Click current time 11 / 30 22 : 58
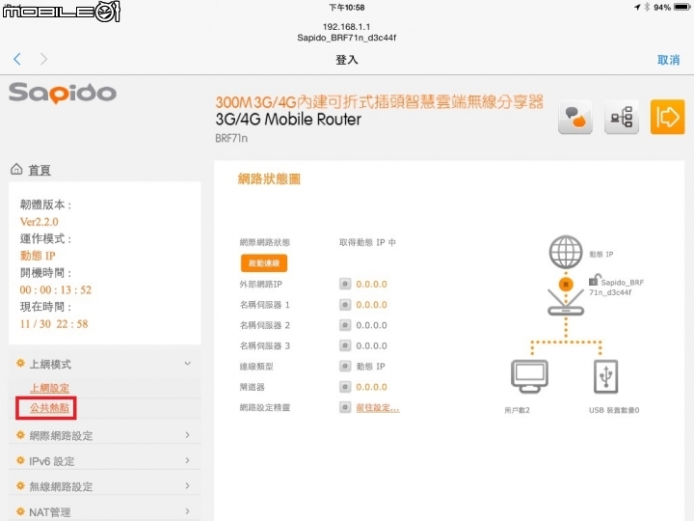The width and height of the screenshot is (694, 521). click(x=54, y=324)
